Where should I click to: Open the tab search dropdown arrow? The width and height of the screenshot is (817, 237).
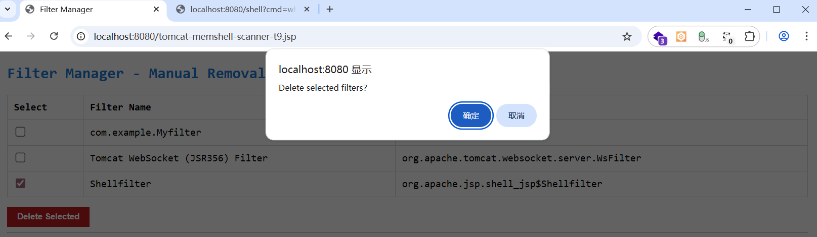tap(8, 9)
